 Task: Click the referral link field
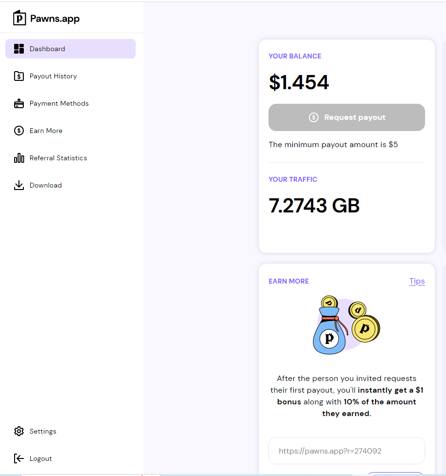point(346,451)
